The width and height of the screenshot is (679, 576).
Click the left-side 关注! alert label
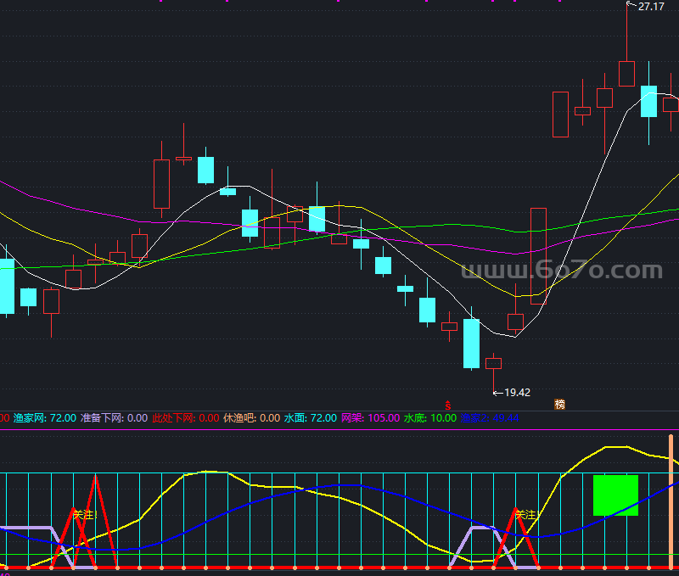[x=85, y=515]
